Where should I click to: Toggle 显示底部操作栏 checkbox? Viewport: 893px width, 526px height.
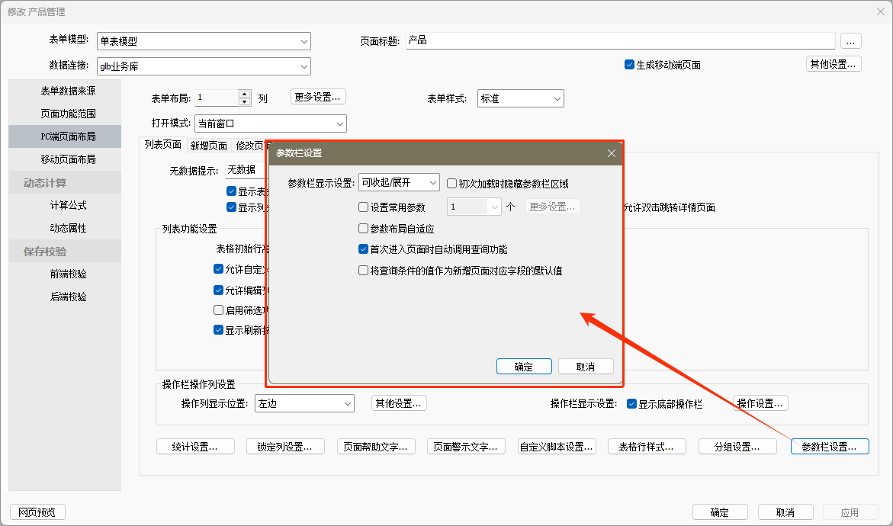click(631, 403)
